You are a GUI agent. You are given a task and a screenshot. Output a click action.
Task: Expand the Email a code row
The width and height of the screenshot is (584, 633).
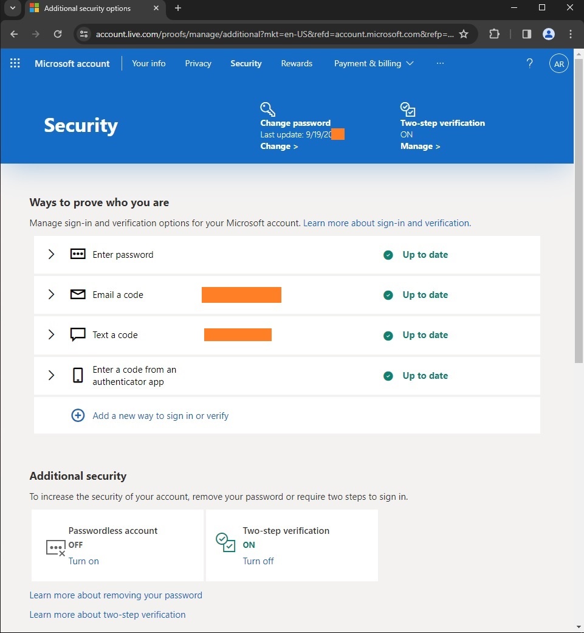pyautogui.click(x=51, y=294)
